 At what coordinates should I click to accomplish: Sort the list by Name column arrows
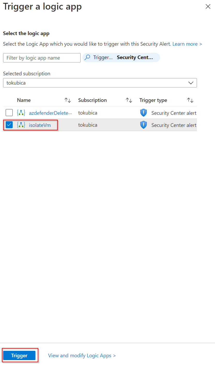pos(68,100)
